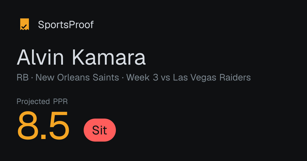Select the RB position label
This screenshot has width=307, height=161.
[x=23, y=77]
